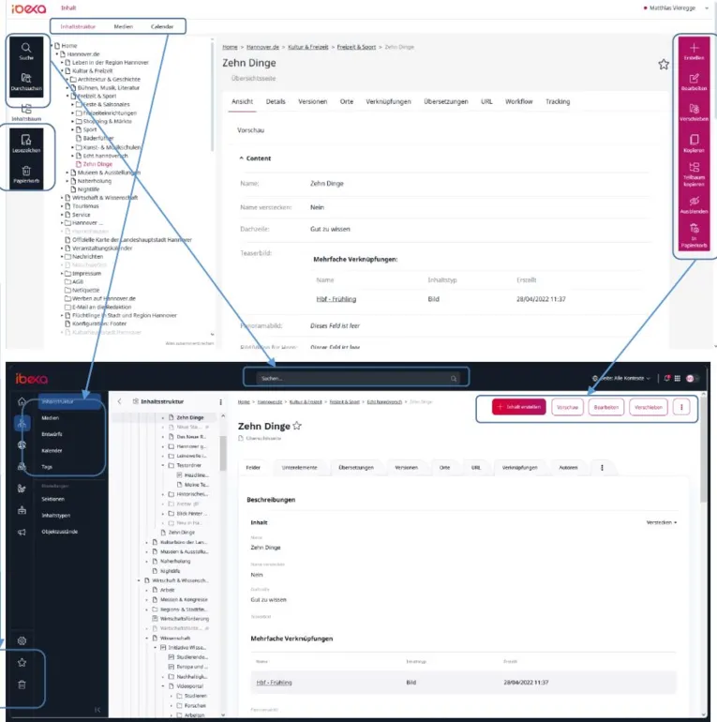Viewport: 717px width, 722px height.
Task: Toggle star next to lower Zehn Dinge heading
Action: point(297,426)
